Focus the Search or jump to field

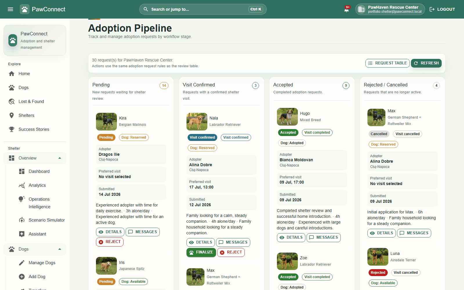[x=203, y=9]
